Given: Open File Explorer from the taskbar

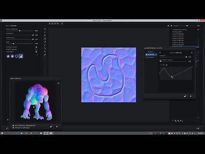Looking at the screenshot, I should tap(41, 133).
